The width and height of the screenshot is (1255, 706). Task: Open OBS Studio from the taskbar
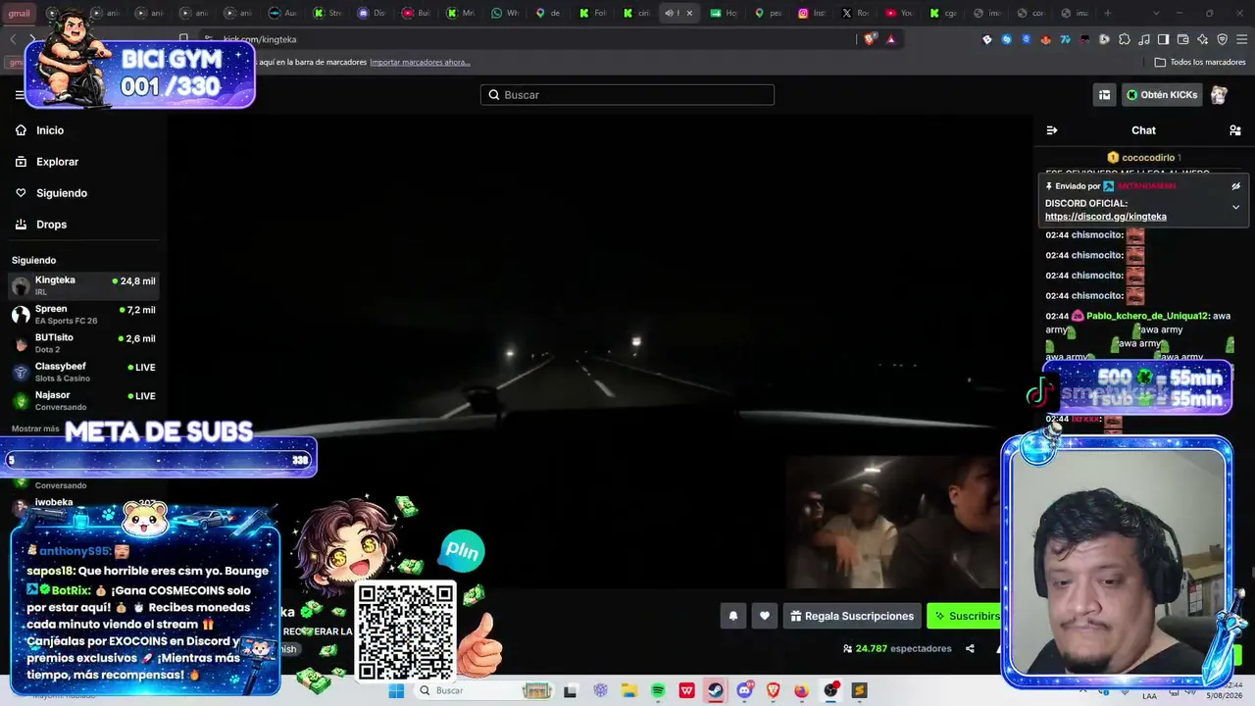point(831,690)
